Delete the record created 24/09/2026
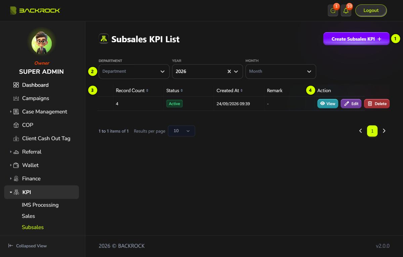This screenshot has width=403, height=257. click(377, 104)
